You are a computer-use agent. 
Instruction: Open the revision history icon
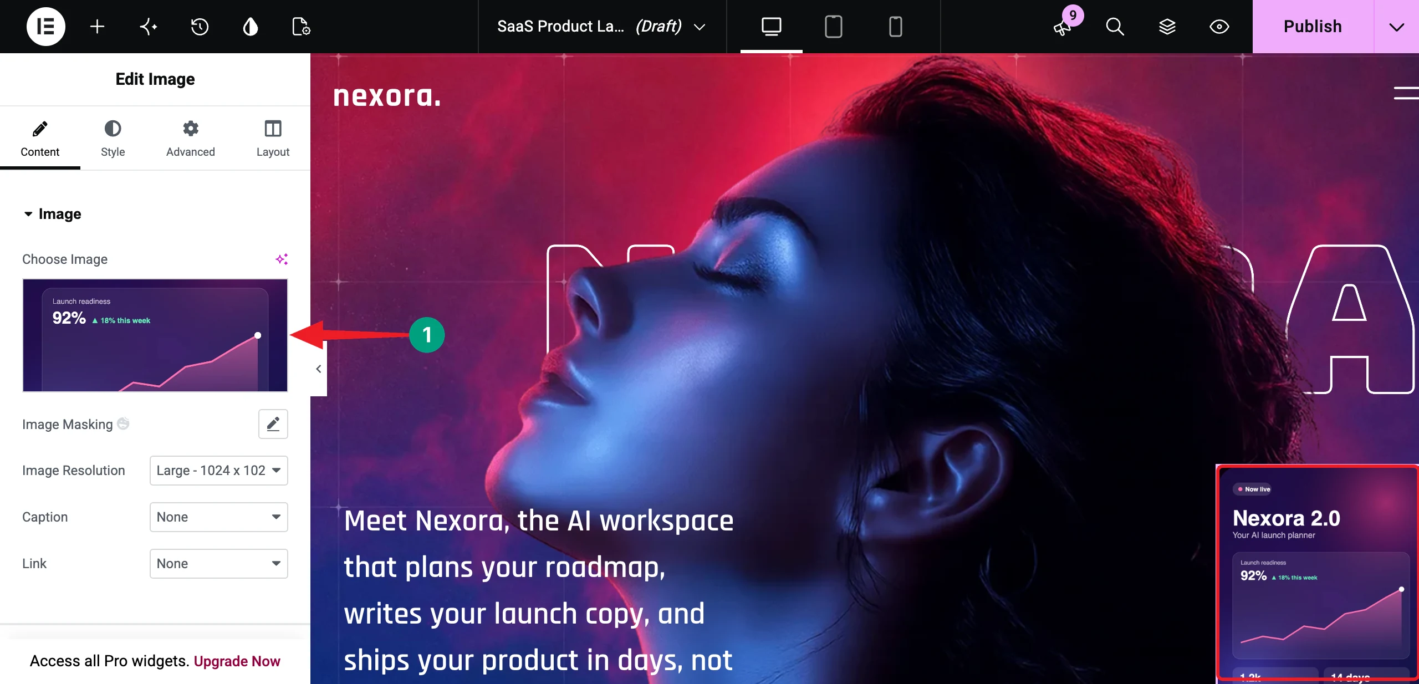tap(200, 26)
